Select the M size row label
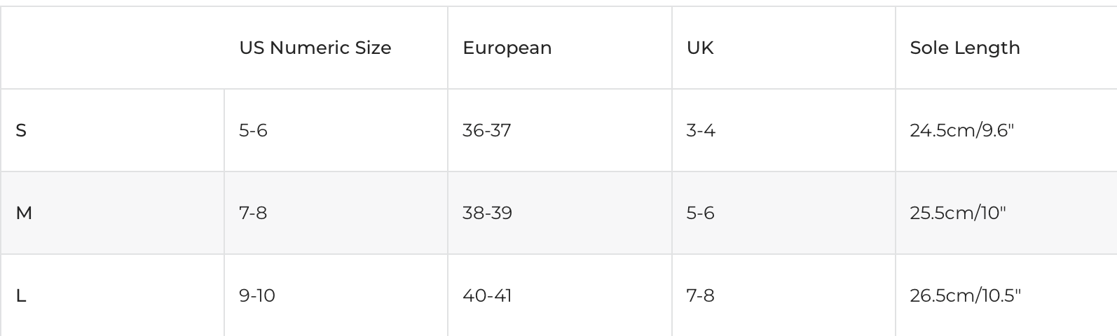This screenshot has width=1117, height=336. click(x=24, y=213)
